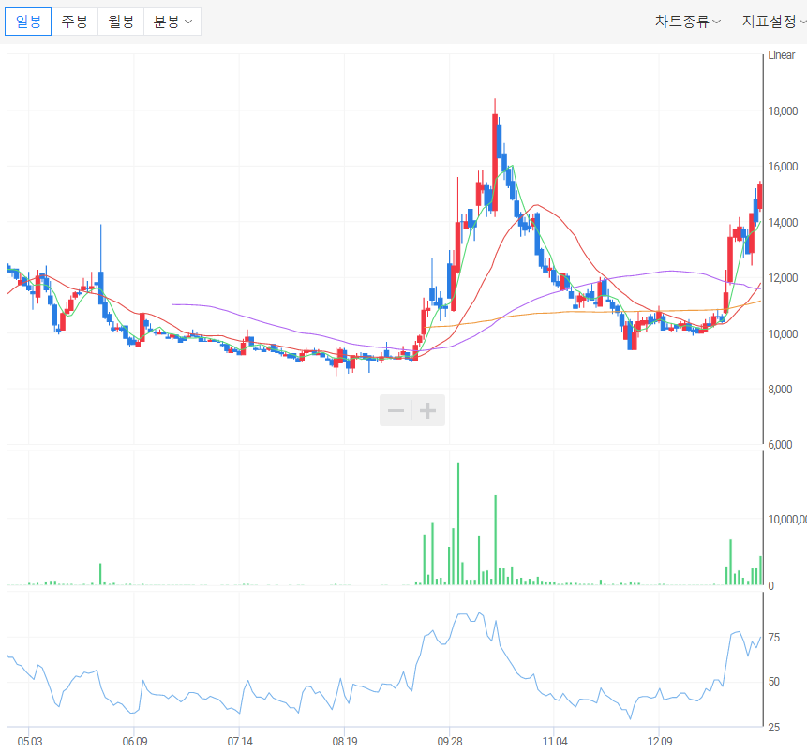Click the tallest green volume bar
The width and height of the screenshot is (807, 752).
click(x=458, y=523)
